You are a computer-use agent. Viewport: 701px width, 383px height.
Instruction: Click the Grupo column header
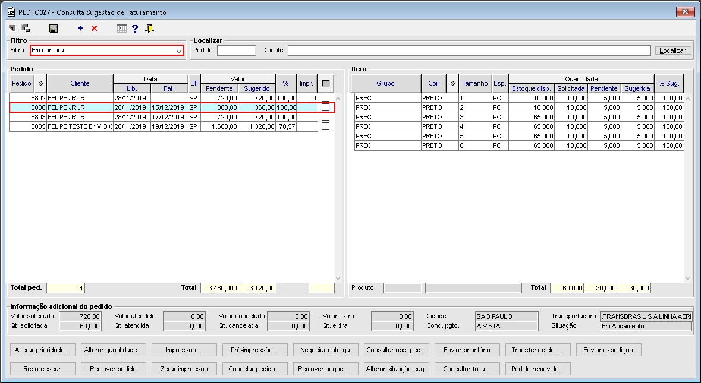click(385, 83)
